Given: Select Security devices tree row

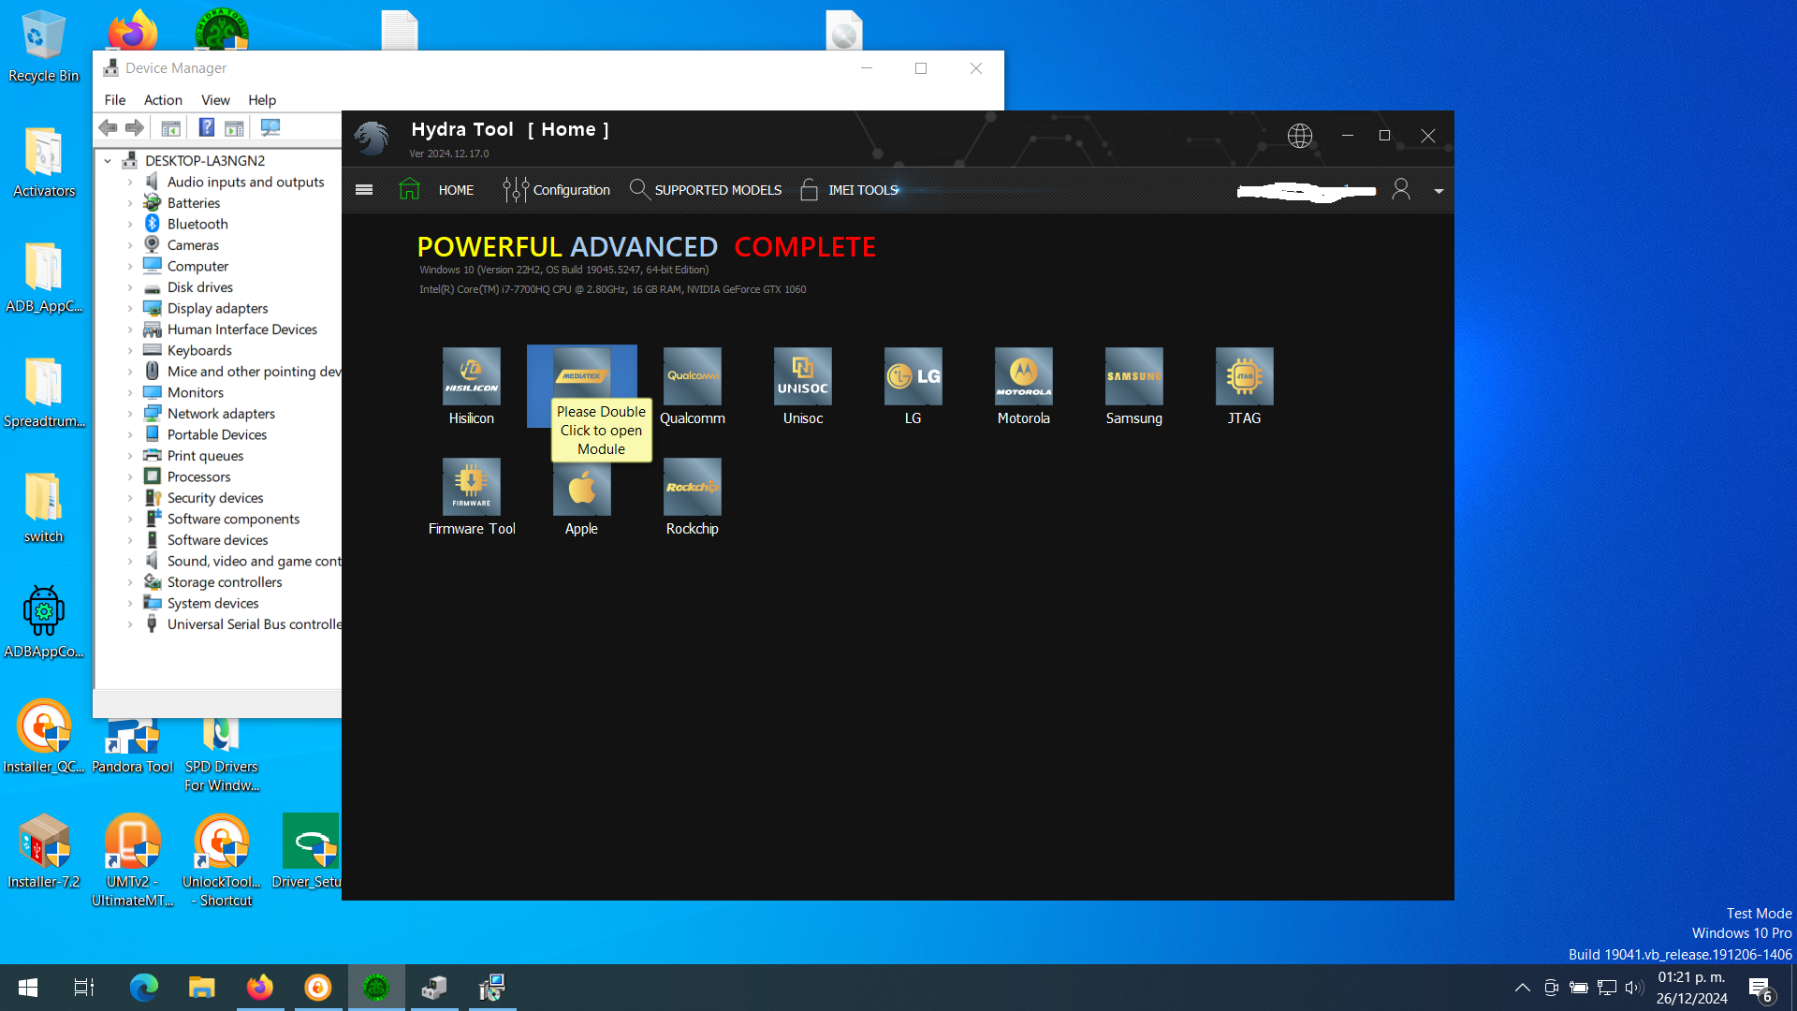Looking at the screenshot, I should click(x=215, y=498).
